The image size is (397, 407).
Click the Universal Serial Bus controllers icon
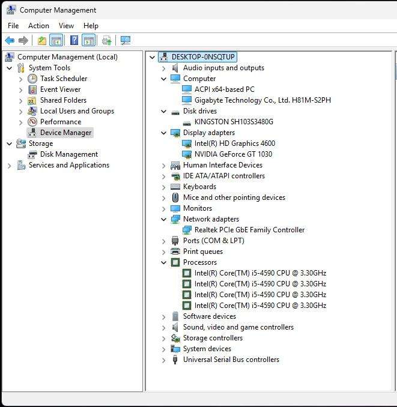point(175,360)
